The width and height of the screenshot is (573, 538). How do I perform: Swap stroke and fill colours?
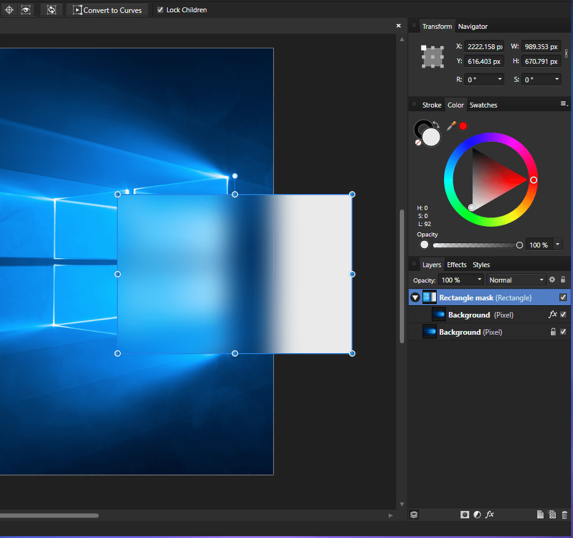(436, 124)
